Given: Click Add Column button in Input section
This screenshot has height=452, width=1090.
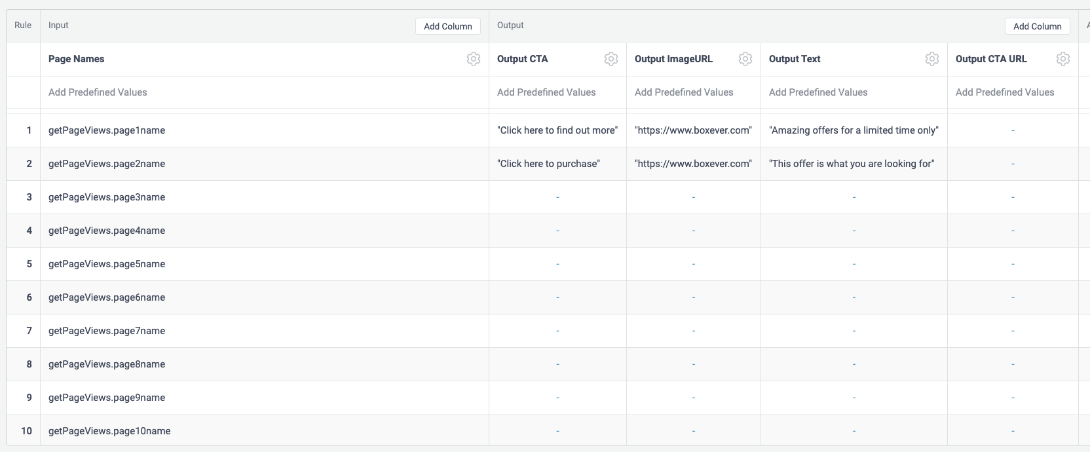Looking at the screenshot, I should tap(447, 26).
